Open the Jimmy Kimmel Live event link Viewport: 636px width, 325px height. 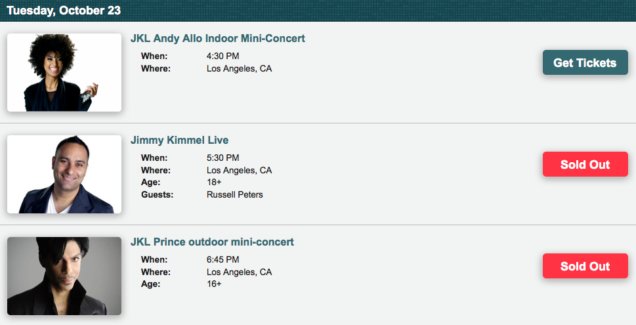[179, 141]
